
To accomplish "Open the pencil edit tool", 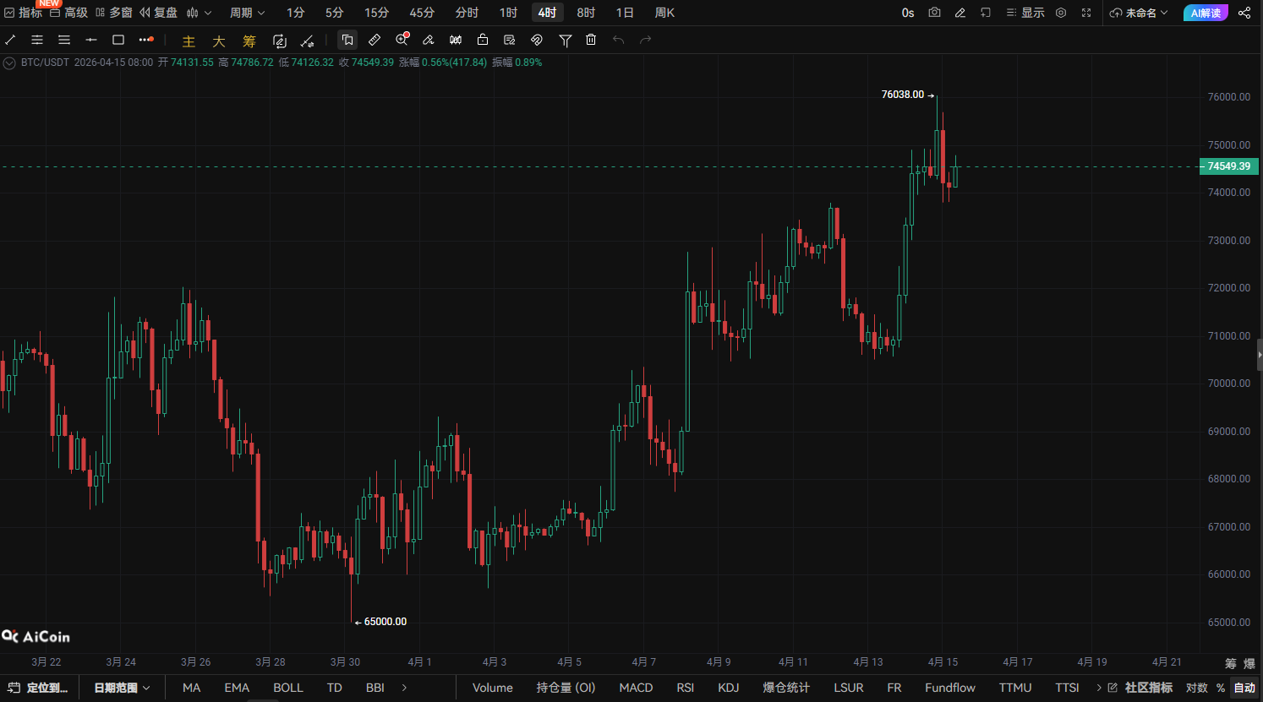I will click(x=960, y=13).
